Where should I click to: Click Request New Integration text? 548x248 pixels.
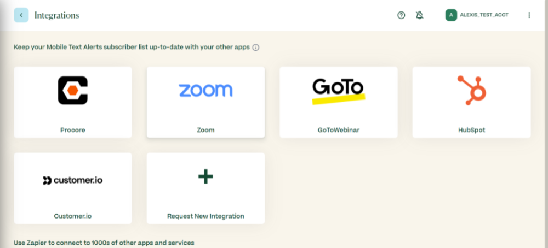pos(206,216)
